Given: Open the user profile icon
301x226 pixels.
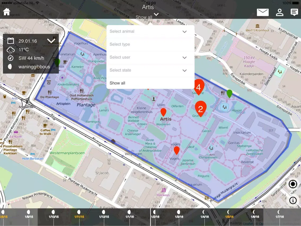Looking at the screenshot, I should [x=280, y=12].
